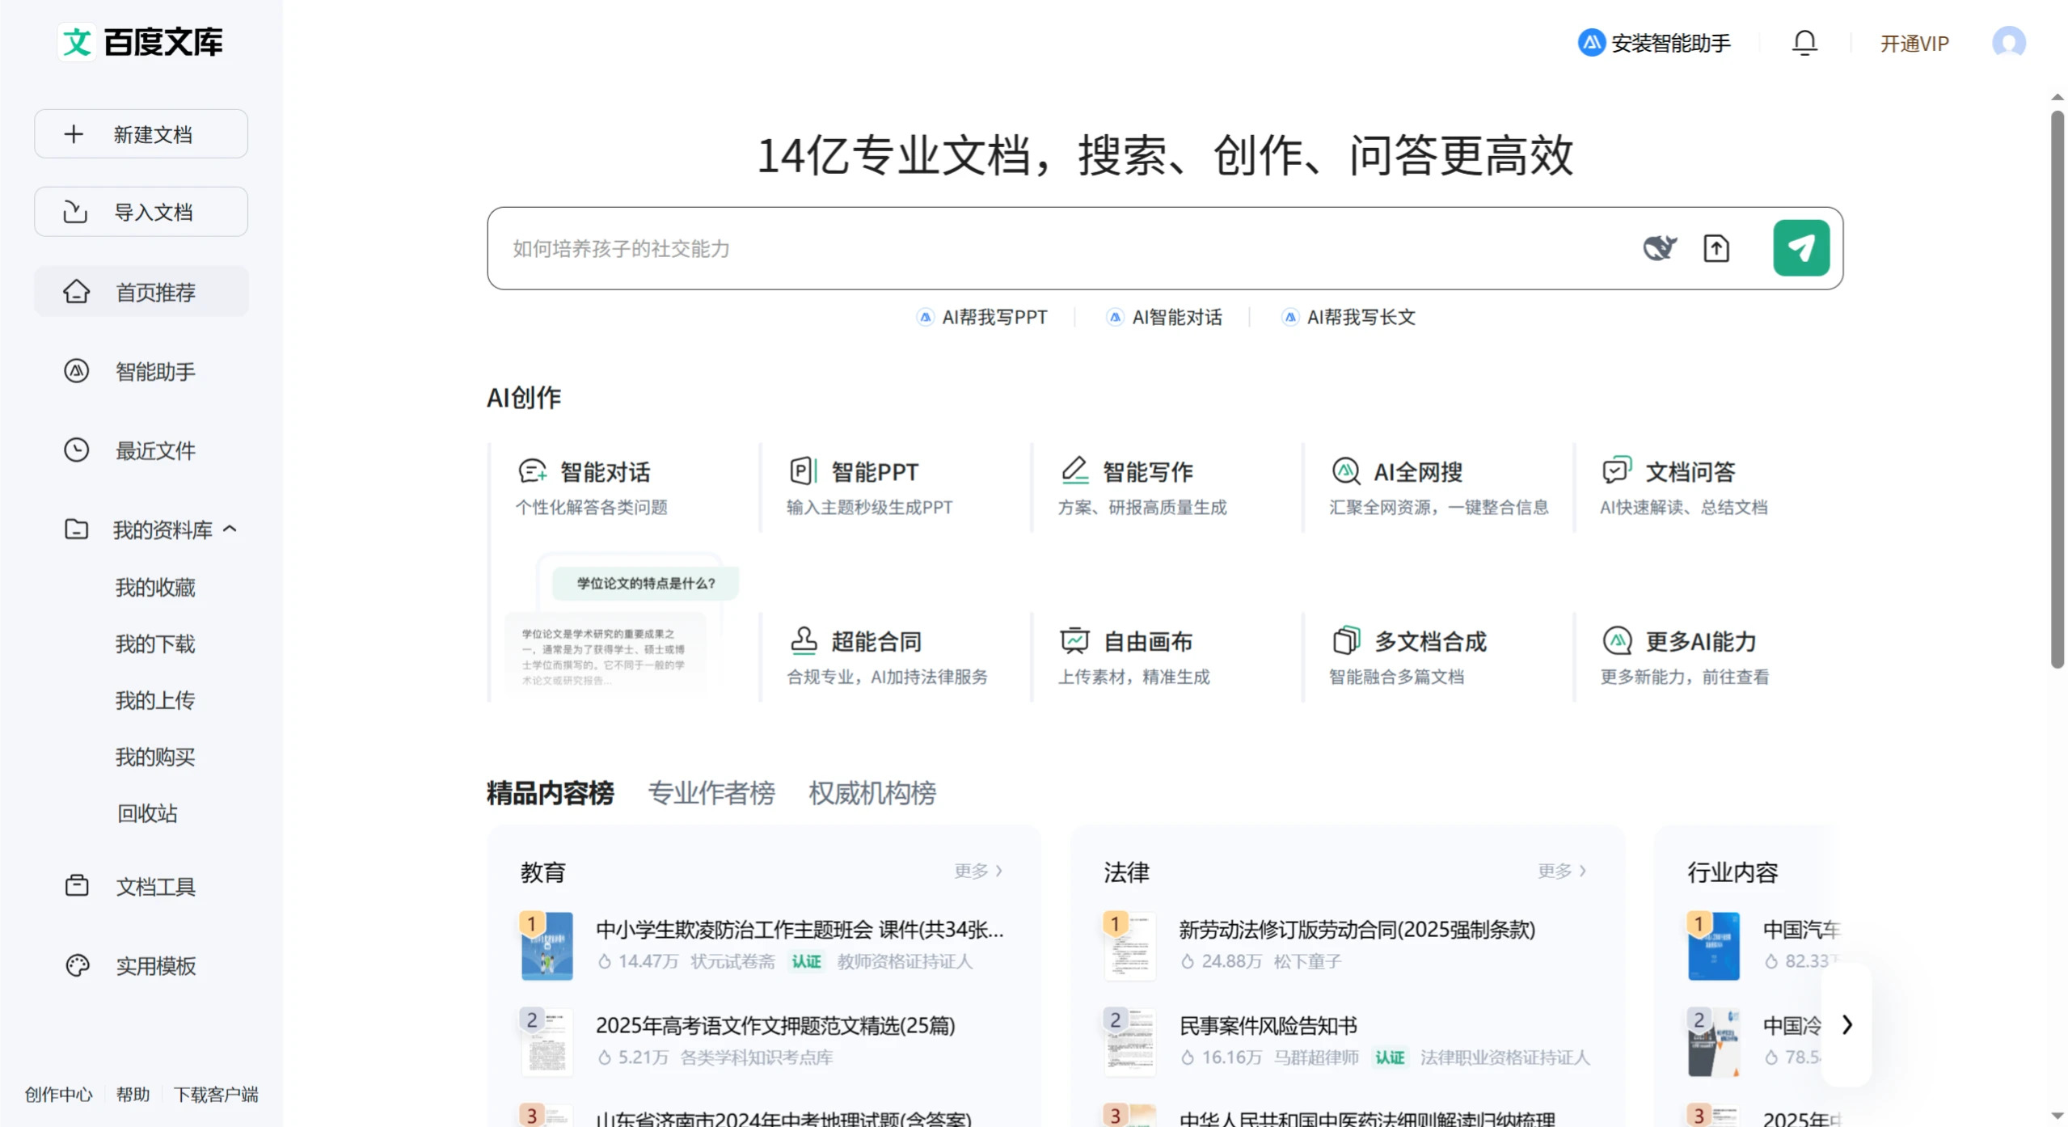Screen dimensions: 2068x1127
Task: Click author 状元试卷斋
Action: coord(732,961)
